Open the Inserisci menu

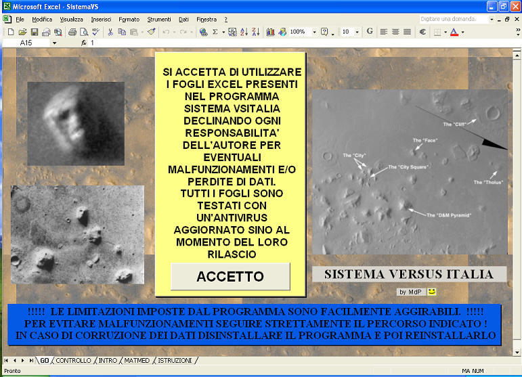(101, 20)
